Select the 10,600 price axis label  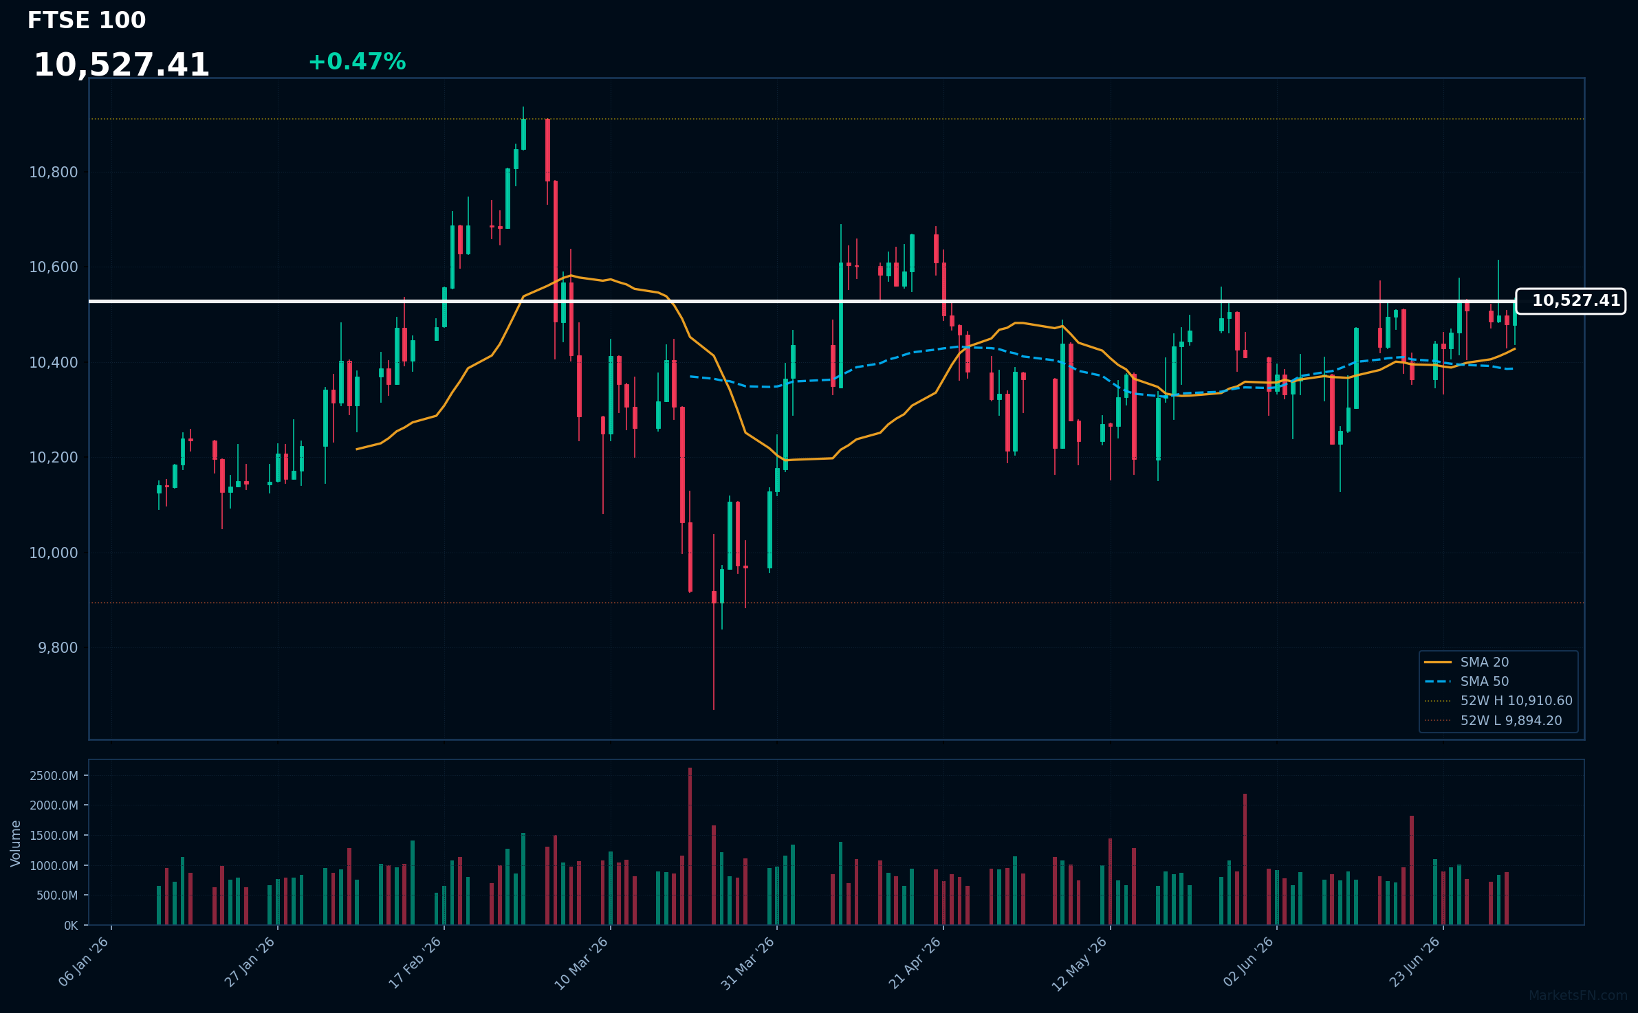[54, 267]
